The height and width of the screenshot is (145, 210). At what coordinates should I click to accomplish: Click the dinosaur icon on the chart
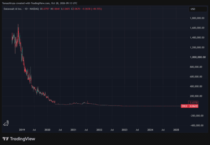point(6,123)
